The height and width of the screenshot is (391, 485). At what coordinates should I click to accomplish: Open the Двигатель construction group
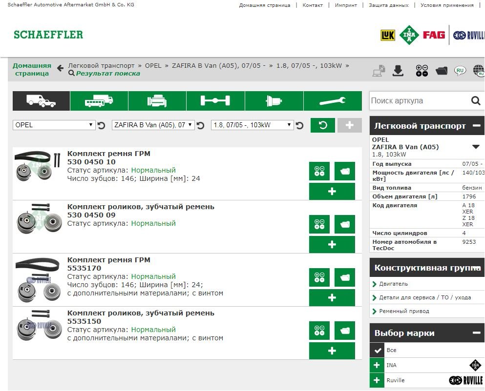point(394,284)
